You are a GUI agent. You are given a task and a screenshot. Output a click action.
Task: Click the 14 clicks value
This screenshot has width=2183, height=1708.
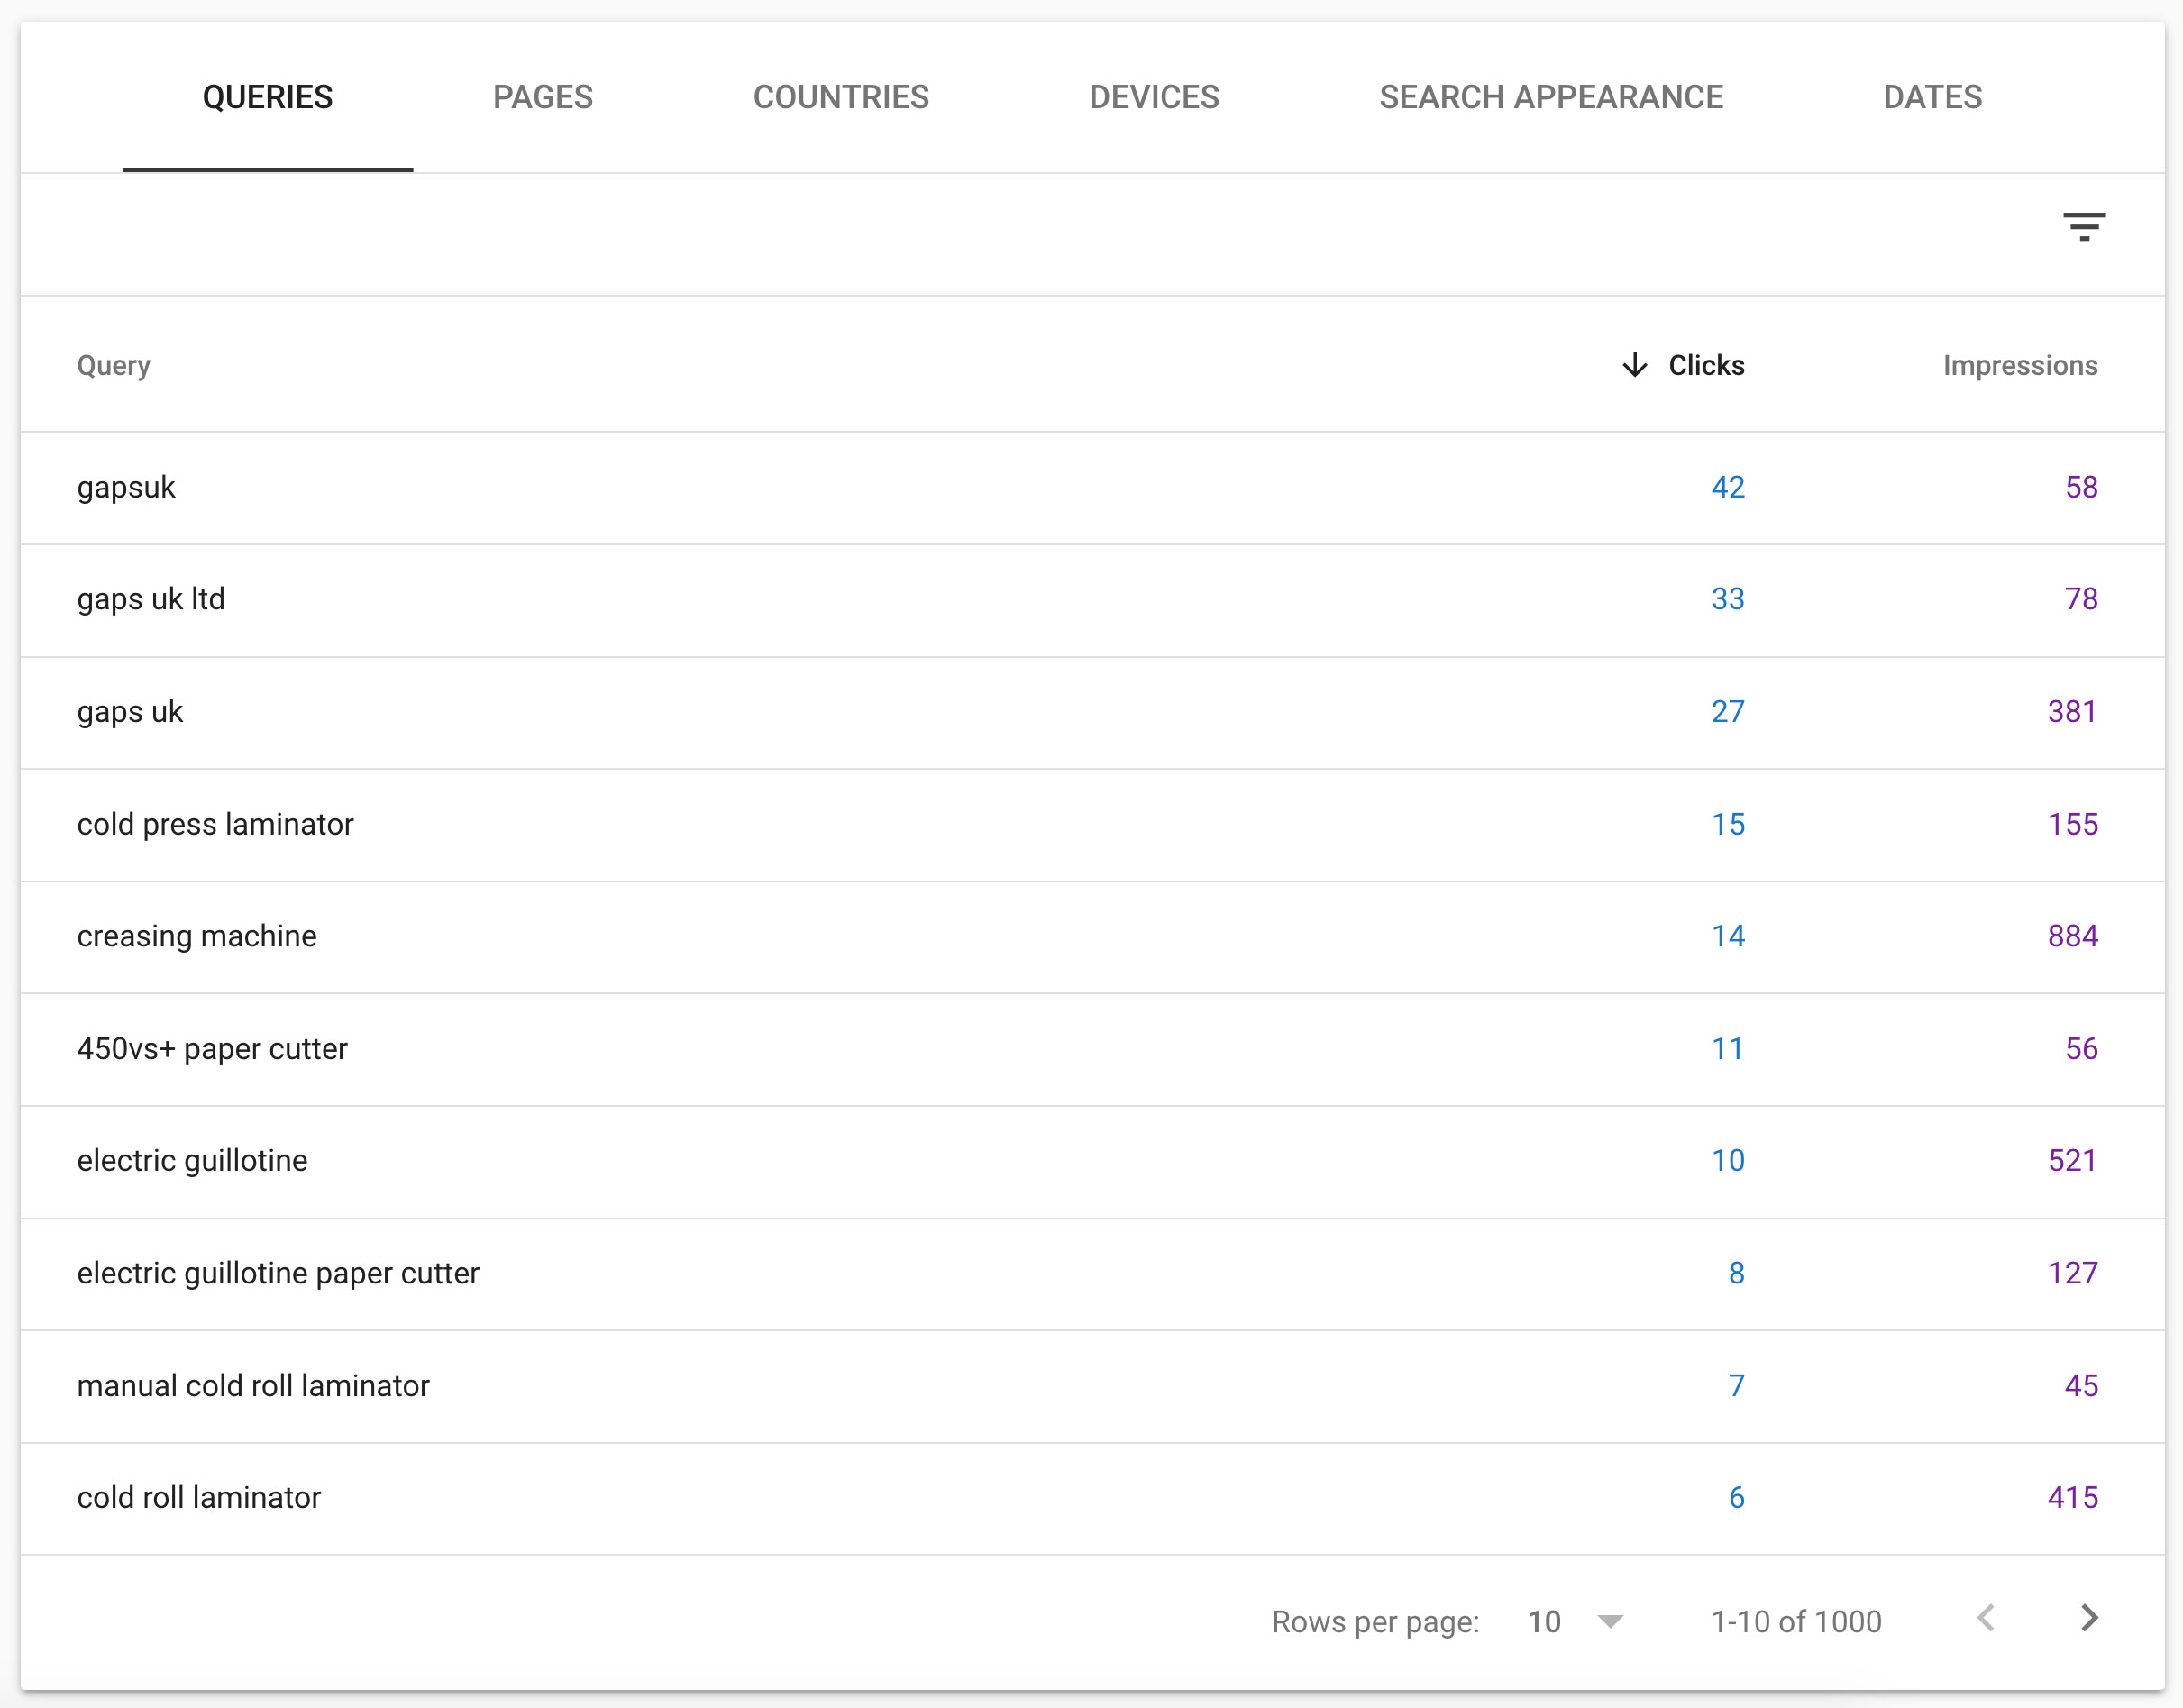point(1727,936)
